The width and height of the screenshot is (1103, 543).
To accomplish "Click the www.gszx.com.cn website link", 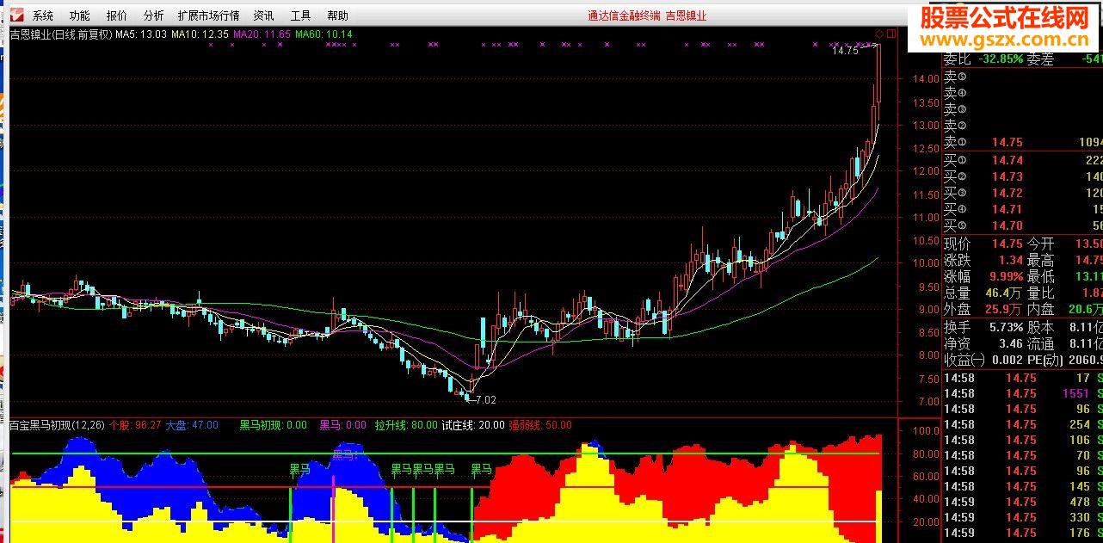I will 1003,40.
